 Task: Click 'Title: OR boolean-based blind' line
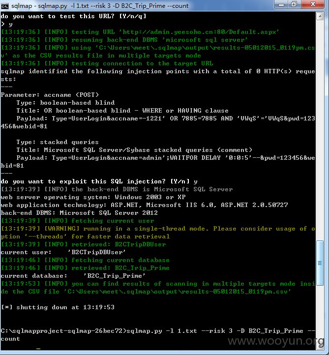122,111
